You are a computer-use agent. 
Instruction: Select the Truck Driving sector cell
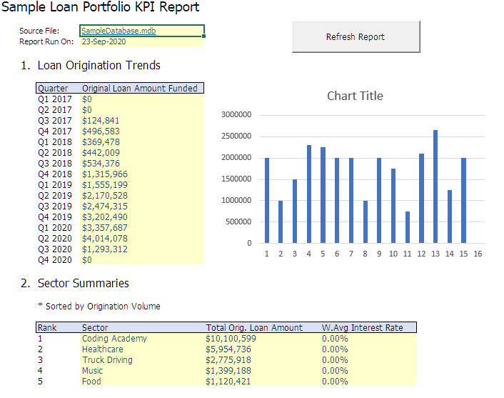coord(107,359)
